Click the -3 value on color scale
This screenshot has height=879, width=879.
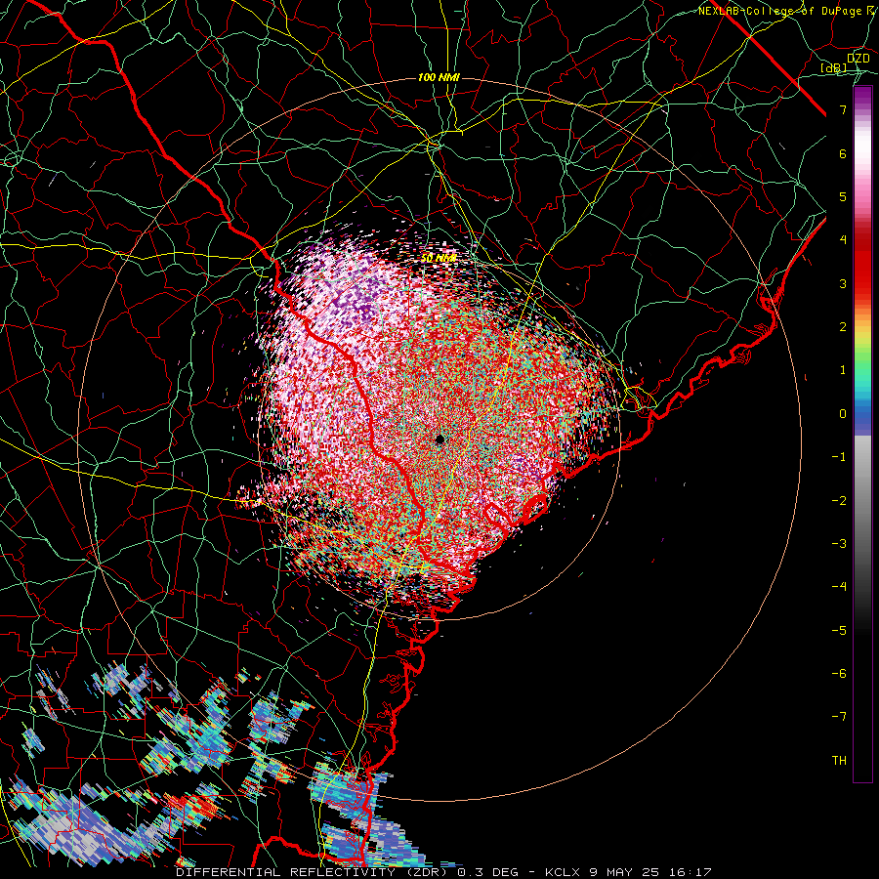[x=839, y=543]
